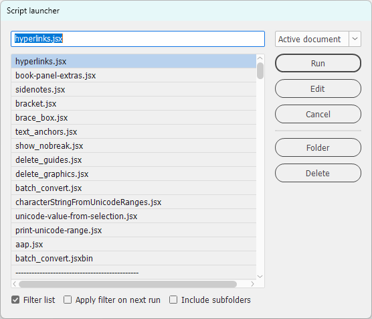Select text_anchors.jsx script

pyautogui.click(x=134, y=131)
